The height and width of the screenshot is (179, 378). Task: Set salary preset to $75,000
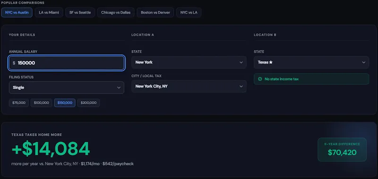19,103
